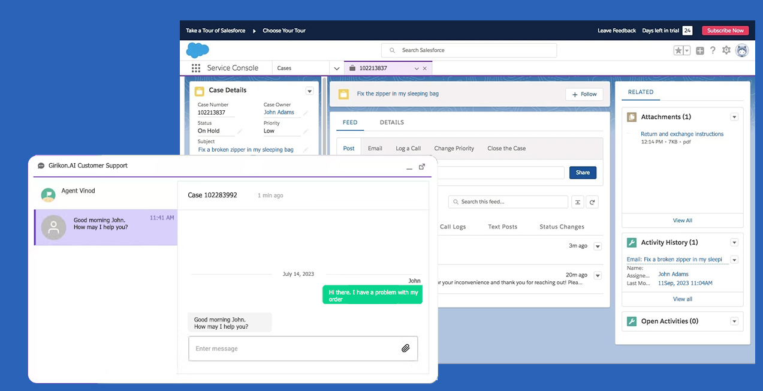Screen dimensions: 763x391
Task: Click the global actions plus icon
Action: pyautogui.click(x=699, y=50)
